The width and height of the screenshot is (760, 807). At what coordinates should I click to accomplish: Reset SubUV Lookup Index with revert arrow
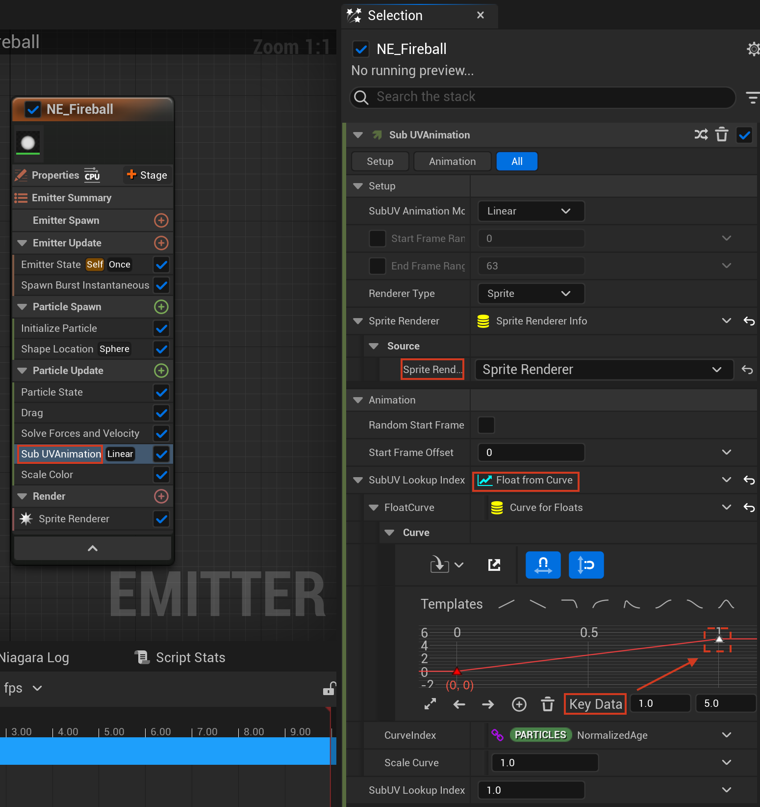pos(749,480)
